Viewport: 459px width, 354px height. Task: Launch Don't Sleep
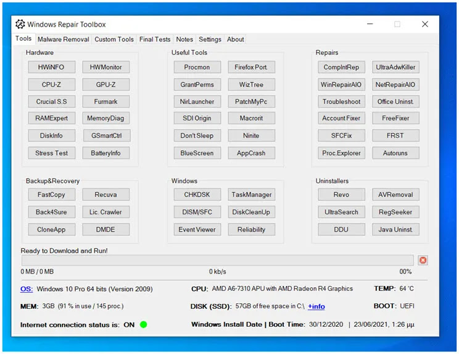point(197,136)
